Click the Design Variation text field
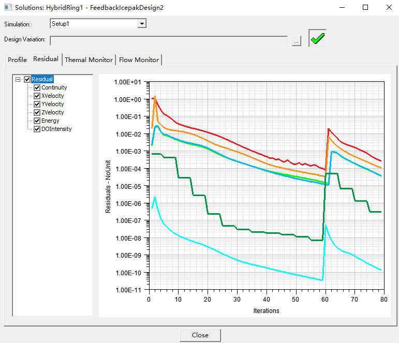 168,40
